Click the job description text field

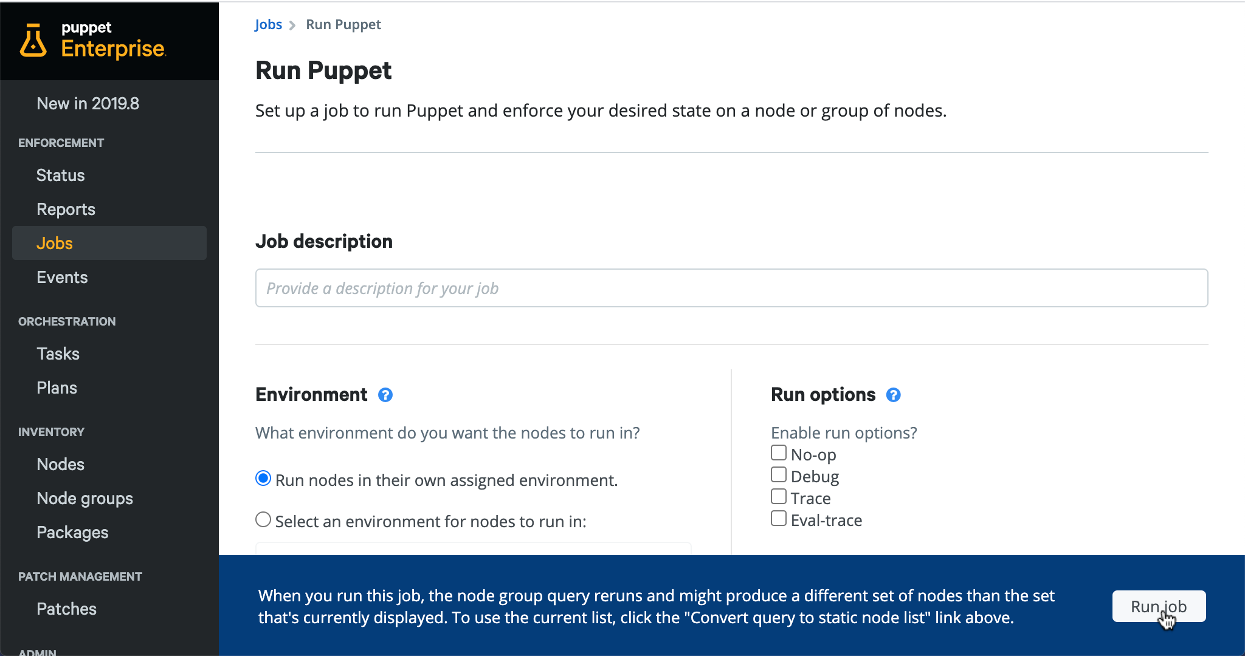(x=731, y=288)
